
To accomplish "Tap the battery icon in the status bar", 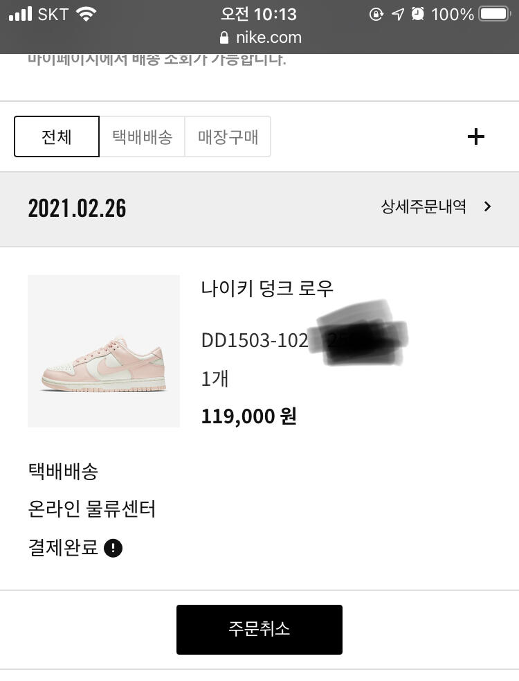I will point(494,14).
